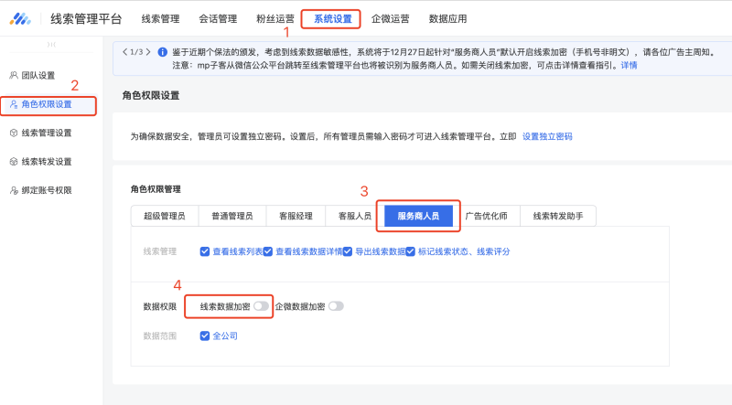Open 系统设置 top menu
The width and height of the screenshot is (732, 405).
point(332,19)
